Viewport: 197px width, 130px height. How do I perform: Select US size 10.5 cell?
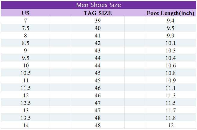[x=26, y=73]
